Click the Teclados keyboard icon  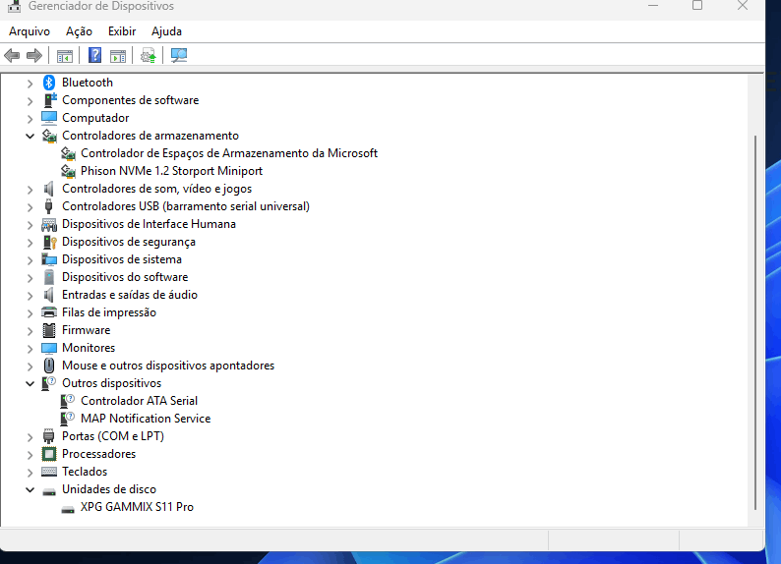(49, 472)
